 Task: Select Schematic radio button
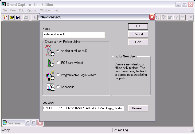pos(58,87)
